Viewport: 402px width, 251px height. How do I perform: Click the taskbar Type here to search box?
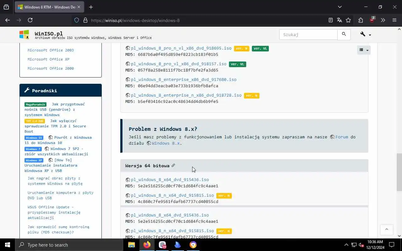69,245
